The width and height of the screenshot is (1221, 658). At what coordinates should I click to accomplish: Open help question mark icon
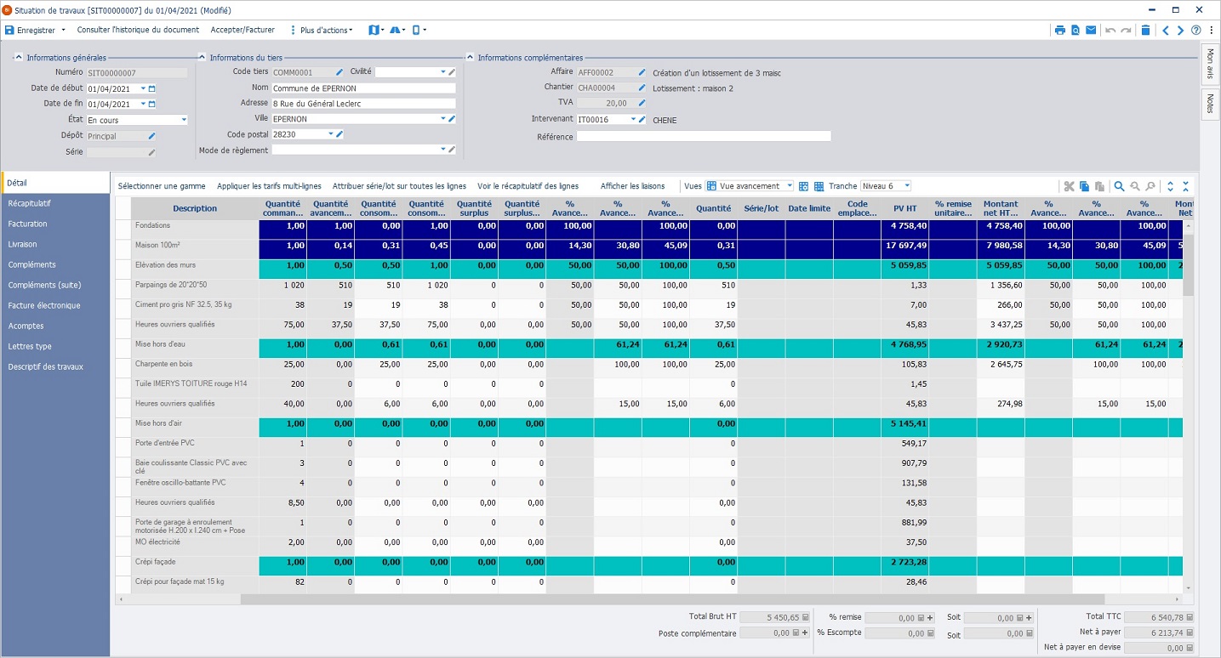pyautogui.click(x=1196, y=30)
